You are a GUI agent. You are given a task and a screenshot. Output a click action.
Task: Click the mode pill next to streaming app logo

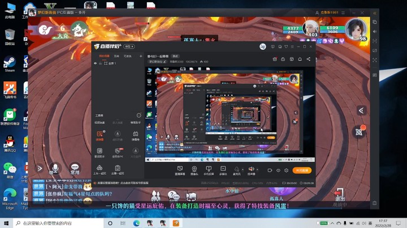point(129,46)
